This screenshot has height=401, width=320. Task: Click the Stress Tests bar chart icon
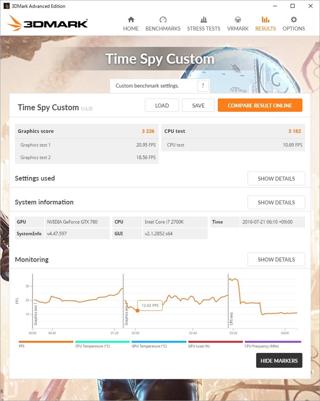coord(204,20)
